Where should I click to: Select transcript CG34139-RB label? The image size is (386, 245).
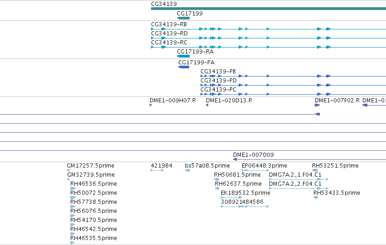click(x=169, y=24)
